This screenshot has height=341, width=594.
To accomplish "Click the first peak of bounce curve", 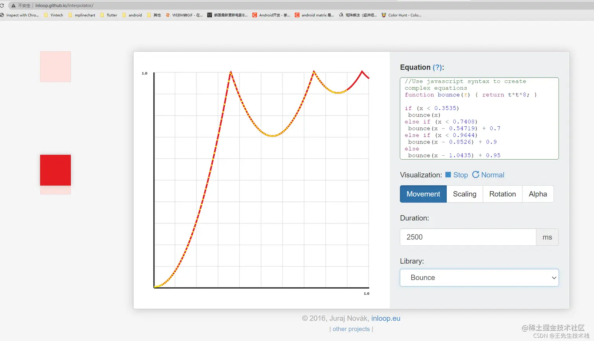I will (231, 72).
